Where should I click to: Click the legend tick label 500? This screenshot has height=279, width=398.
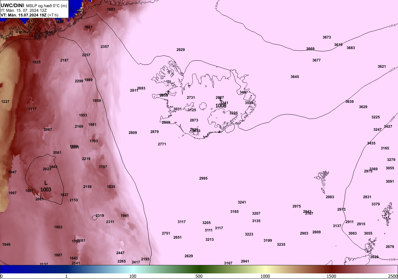click(199, 276)
